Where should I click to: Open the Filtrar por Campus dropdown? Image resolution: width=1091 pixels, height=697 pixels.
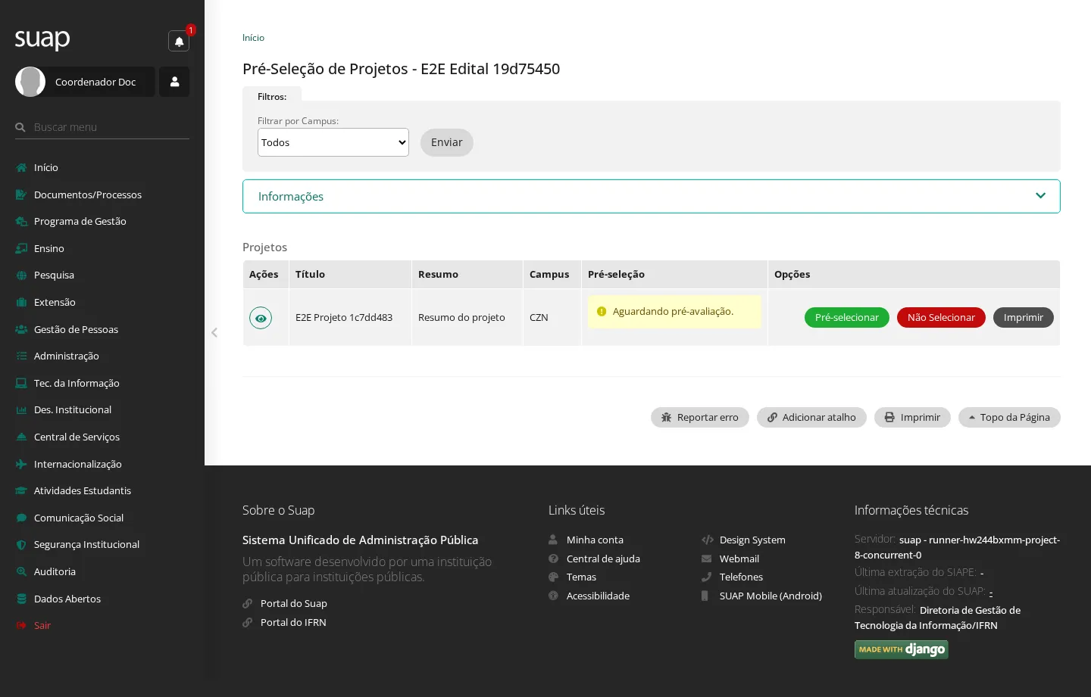pyautogui.click(x=333, y=142)
